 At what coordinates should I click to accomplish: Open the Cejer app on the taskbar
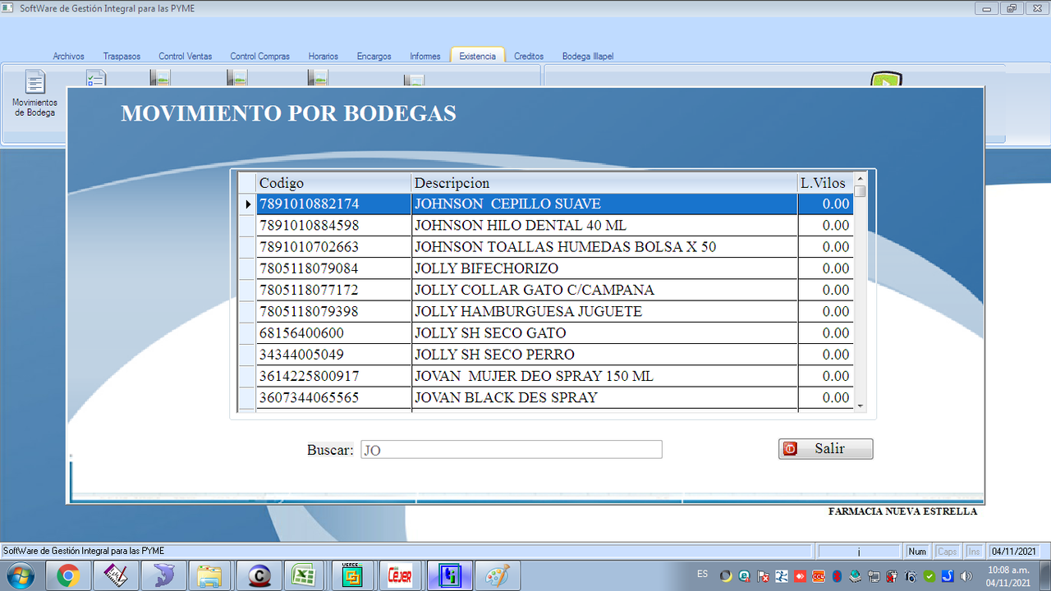point(400,576)
